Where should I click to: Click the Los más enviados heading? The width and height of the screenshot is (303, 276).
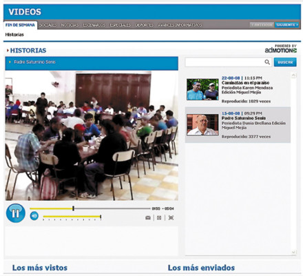(201, 268)
